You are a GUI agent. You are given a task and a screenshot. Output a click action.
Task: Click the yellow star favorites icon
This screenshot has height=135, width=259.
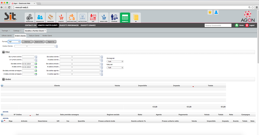[x=210, y=12]
